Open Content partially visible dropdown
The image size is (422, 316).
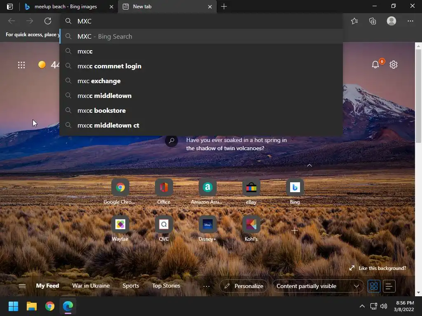coord(318,286)
